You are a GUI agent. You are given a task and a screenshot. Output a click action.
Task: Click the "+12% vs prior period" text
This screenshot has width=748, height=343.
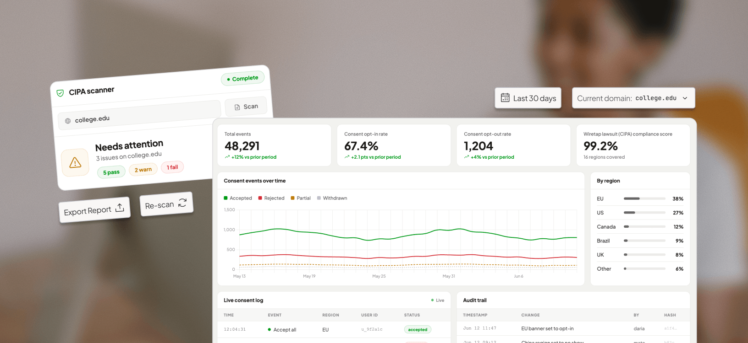254,157
